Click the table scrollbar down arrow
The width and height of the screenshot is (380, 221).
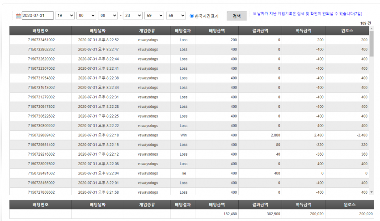(x=372, y=192)
